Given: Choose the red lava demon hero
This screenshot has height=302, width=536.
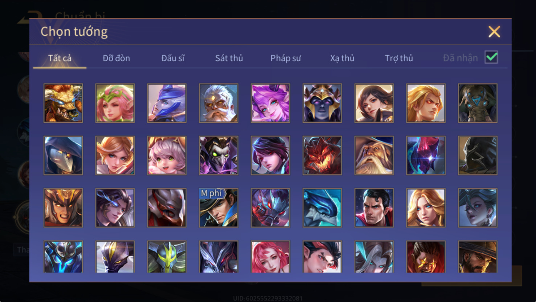Looking at the screenshot, I should [322, 156].
